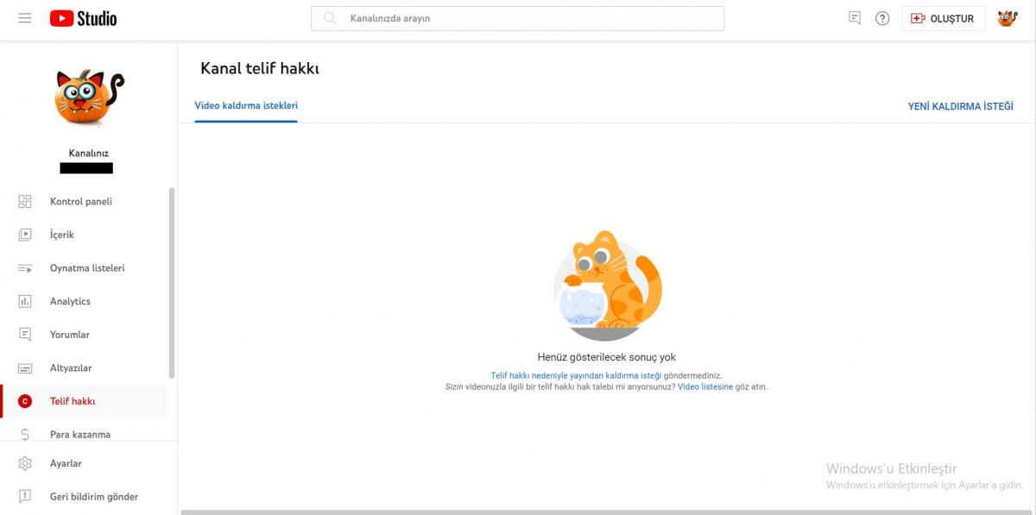
Task: Click the Oynatma listeleri playlist icon
Action: pos(25,268)
